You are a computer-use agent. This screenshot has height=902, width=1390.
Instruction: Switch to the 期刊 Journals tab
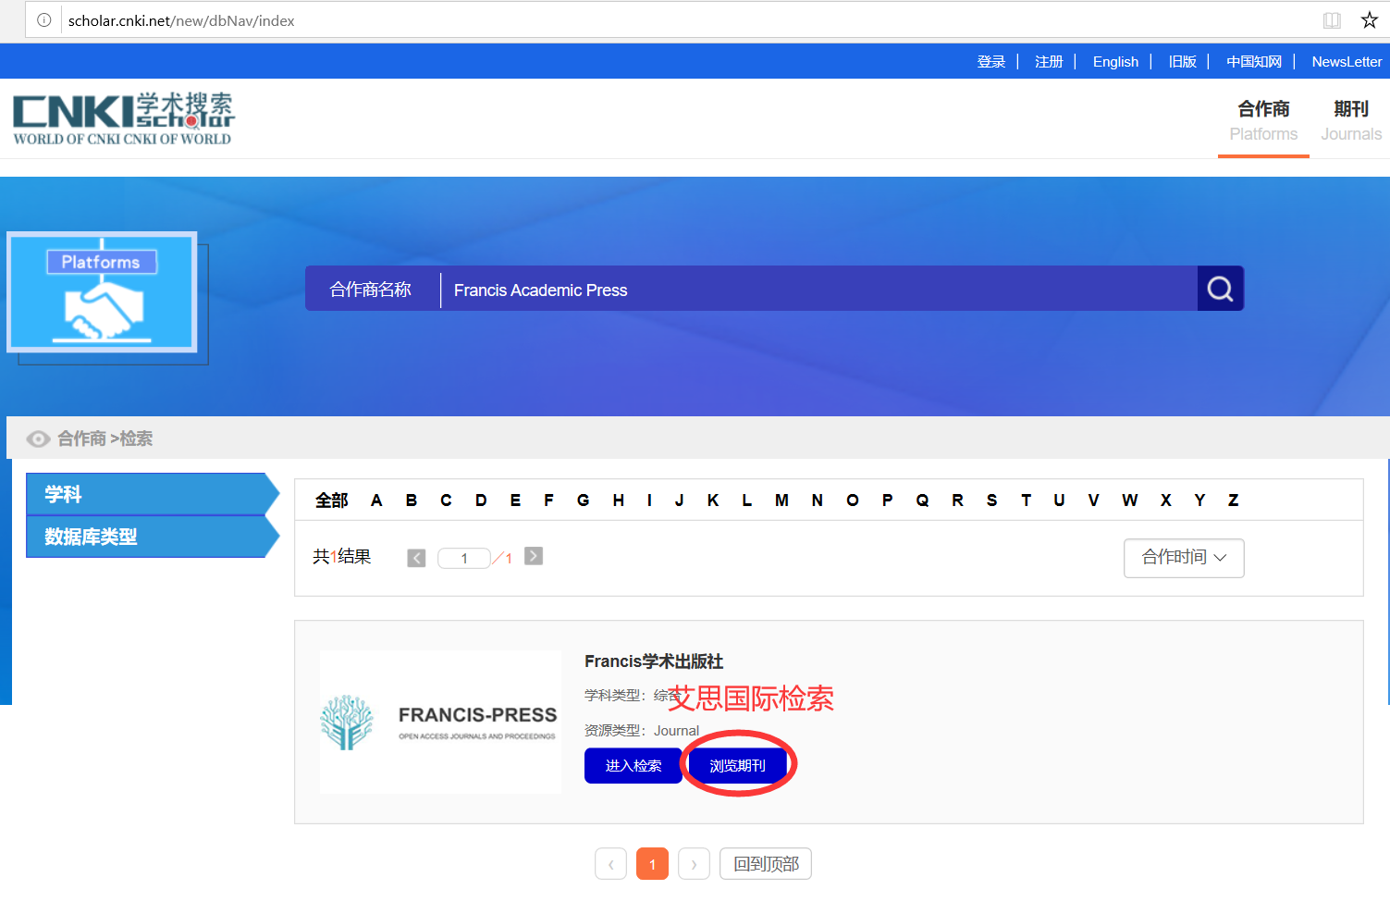point(1351,120)
